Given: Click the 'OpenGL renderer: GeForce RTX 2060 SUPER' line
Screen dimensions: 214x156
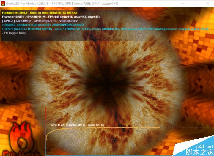Looking at the screenshot, I should 43,25.
